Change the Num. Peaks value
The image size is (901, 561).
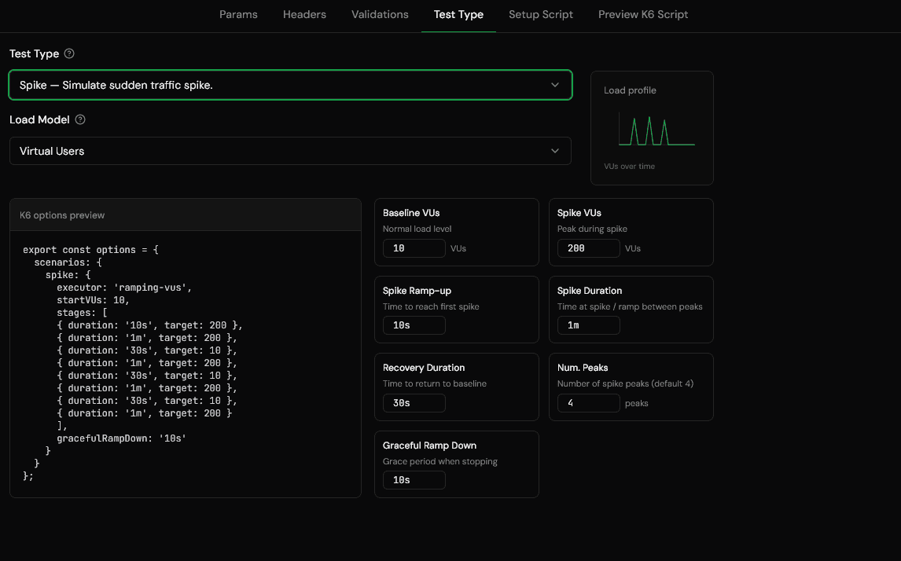[x=588, y=402]
